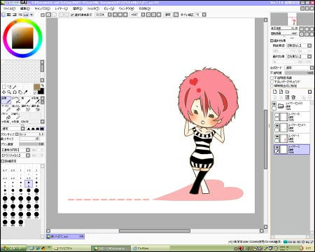Adjust the brush density slider
This screenshot has width=315, height=252.
[x=31, y=144]
